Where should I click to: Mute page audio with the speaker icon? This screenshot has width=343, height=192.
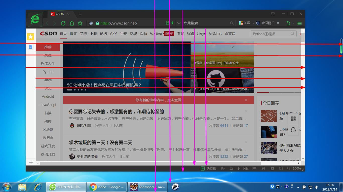tap(281, 168)
